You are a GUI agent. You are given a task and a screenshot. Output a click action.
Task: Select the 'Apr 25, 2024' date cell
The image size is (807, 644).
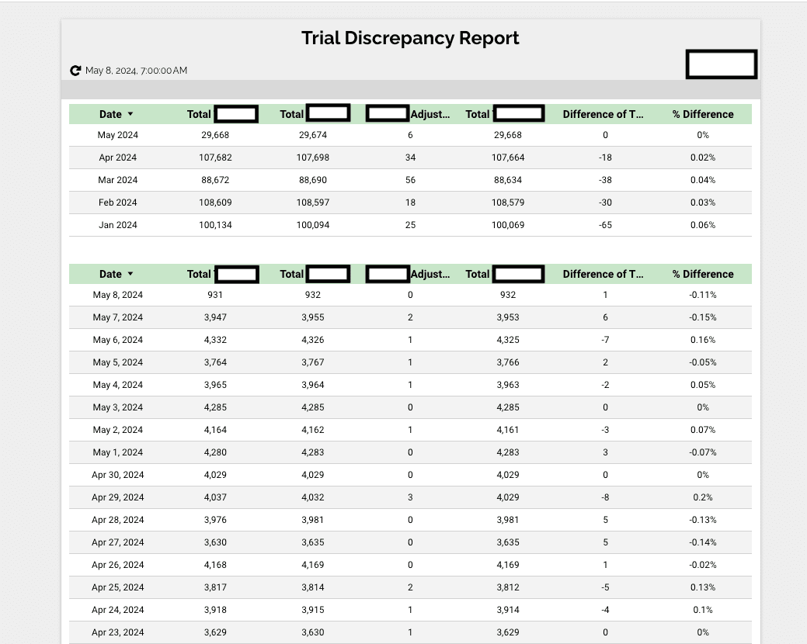(x=118, y=587)
